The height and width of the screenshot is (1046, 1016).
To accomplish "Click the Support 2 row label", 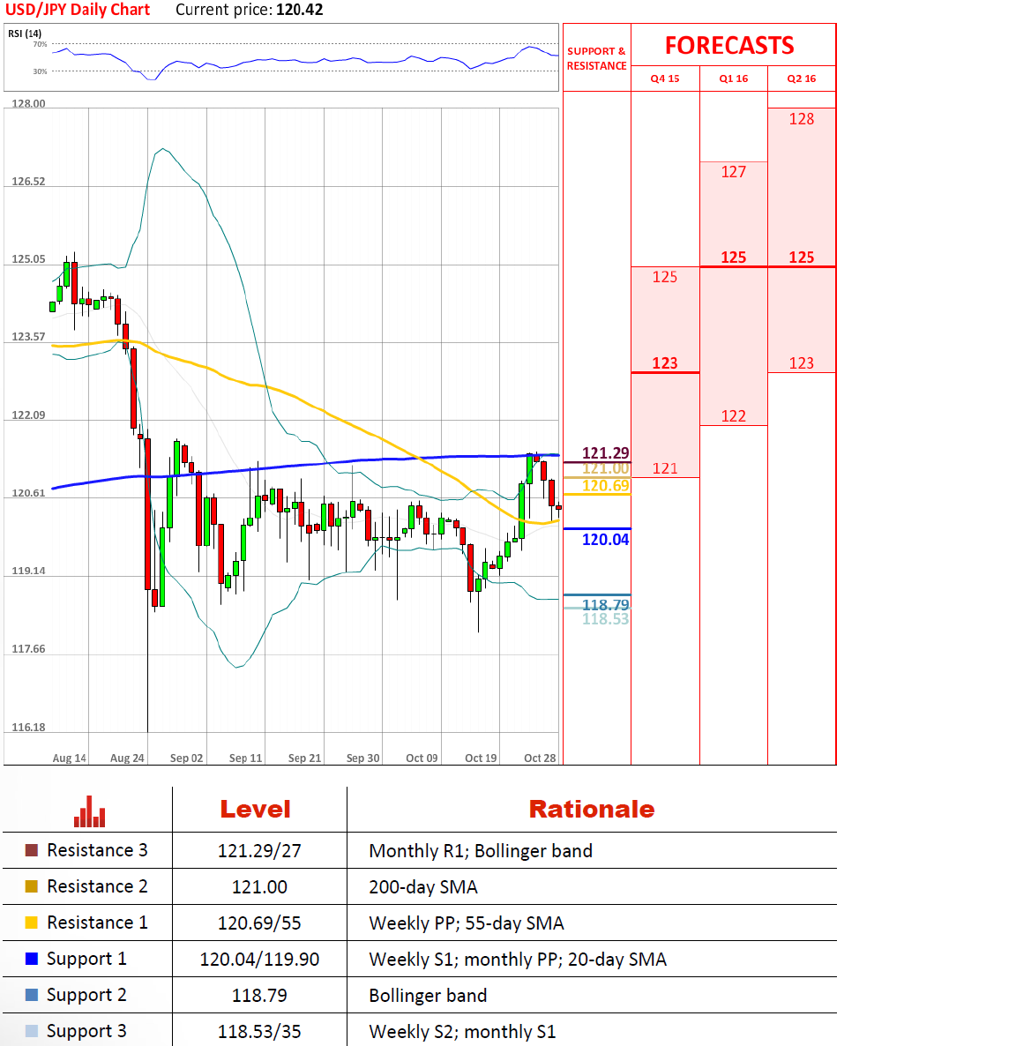I will pos(86,996).
